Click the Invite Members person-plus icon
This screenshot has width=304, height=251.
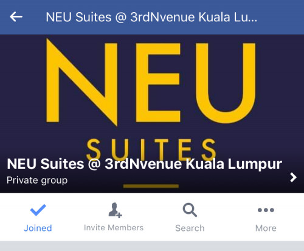(115, 210)
